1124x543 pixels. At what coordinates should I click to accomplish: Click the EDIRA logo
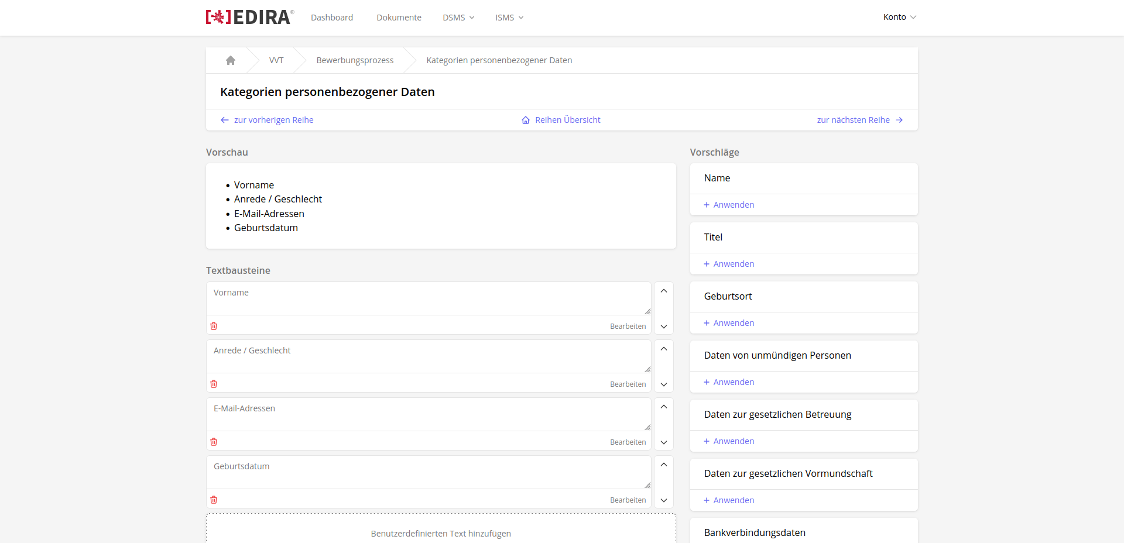(250, 17)
